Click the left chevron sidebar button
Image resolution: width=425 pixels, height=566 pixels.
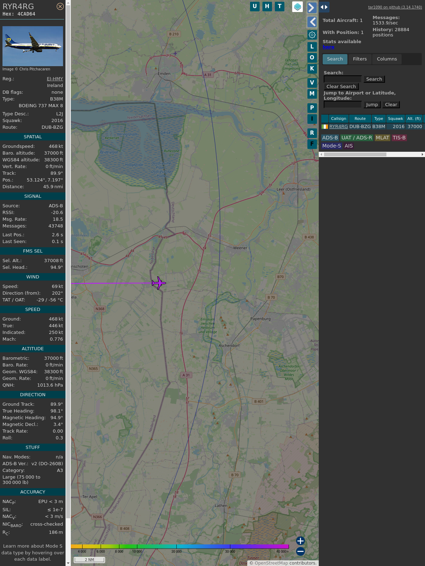(312, 22)
